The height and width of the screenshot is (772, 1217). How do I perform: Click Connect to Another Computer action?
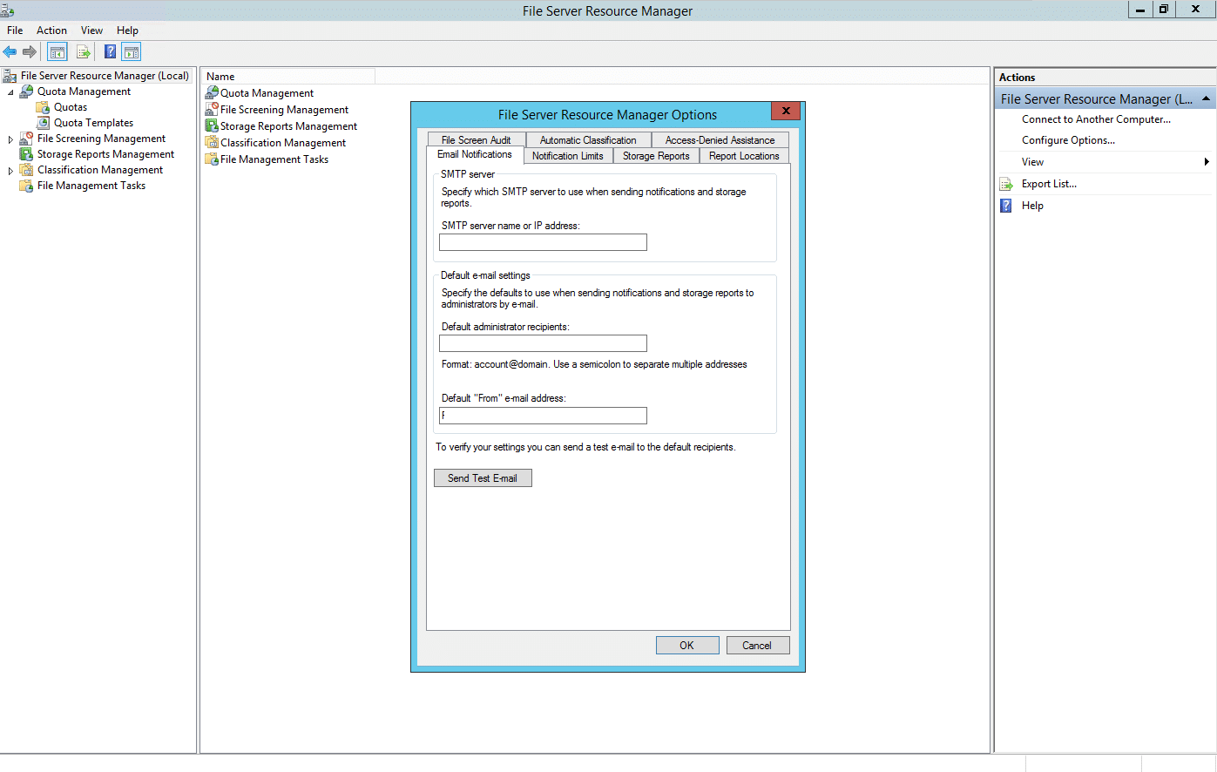[1096, 119]
